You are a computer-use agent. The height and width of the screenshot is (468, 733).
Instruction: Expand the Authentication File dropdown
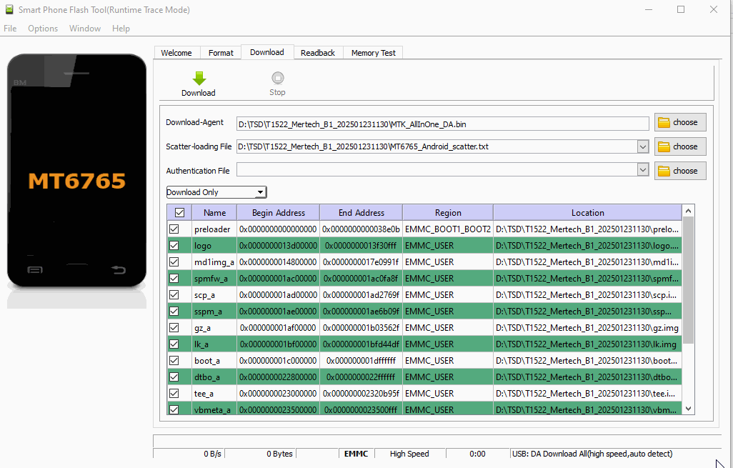(x=643, y=170)
